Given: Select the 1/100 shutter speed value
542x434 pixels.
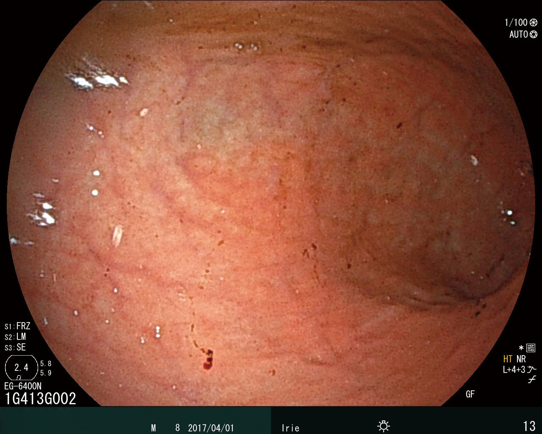Looking at the screenshot, I should coord(516,22).
